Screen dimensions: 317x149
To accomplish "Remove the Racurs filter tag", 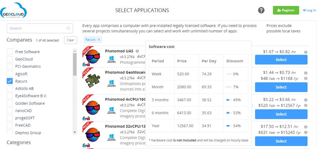I will click(99, 39).
